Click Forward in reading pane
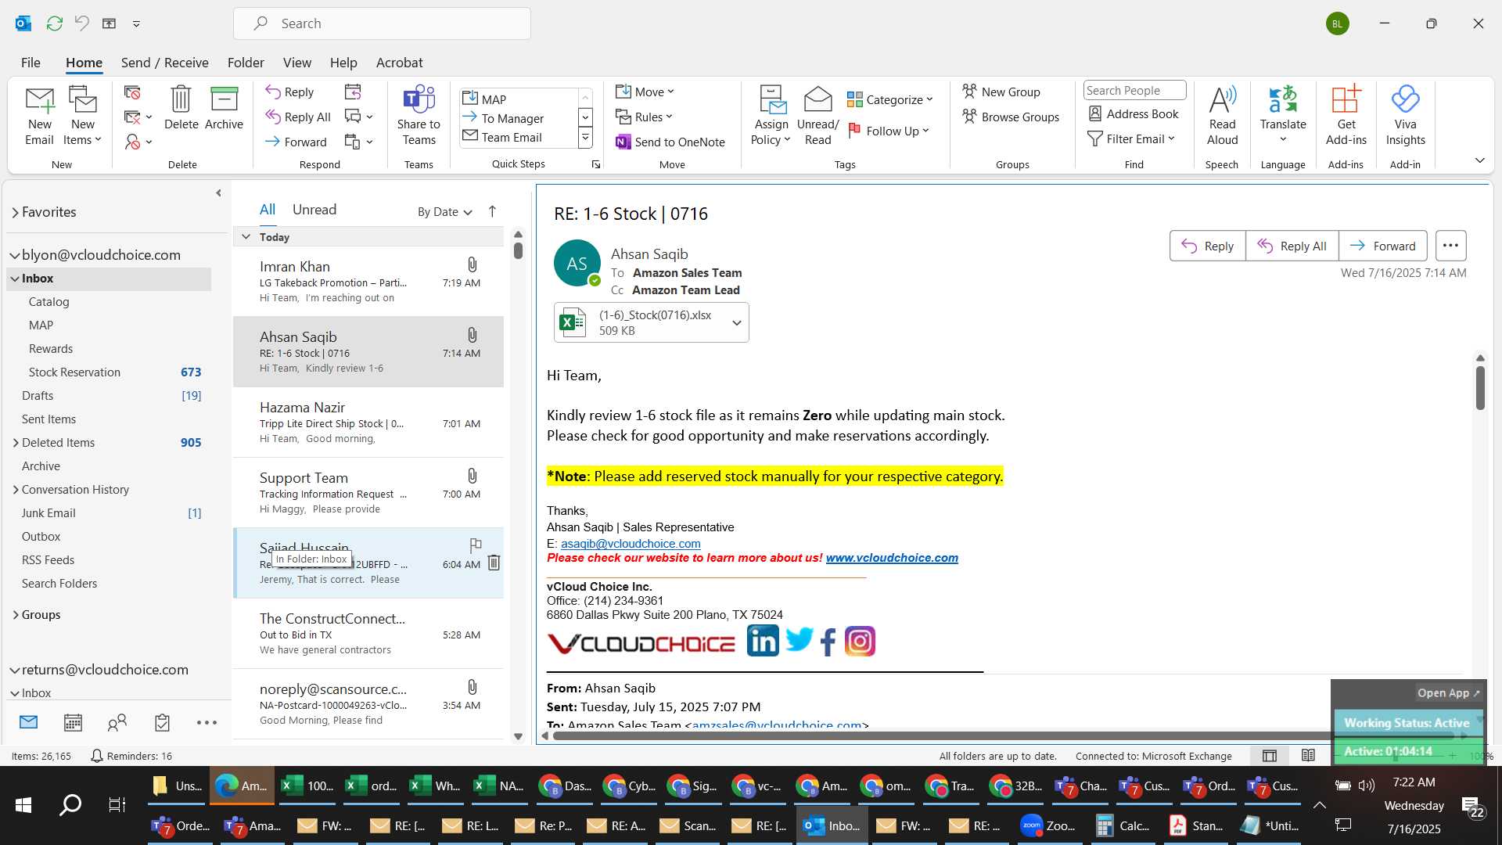Image resolution: width=1502 pixels, height=845 pixels. point(1383,246)
